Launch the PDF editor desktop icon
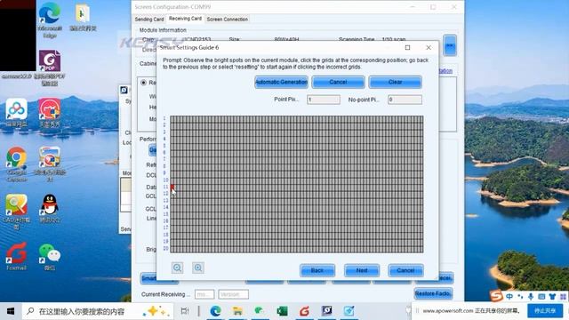 [50, 68]
